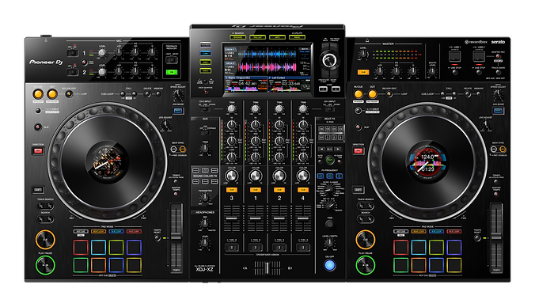Tap the cyan top-row performance pad on right deck
535x307 pixels.
pos(419,248)
